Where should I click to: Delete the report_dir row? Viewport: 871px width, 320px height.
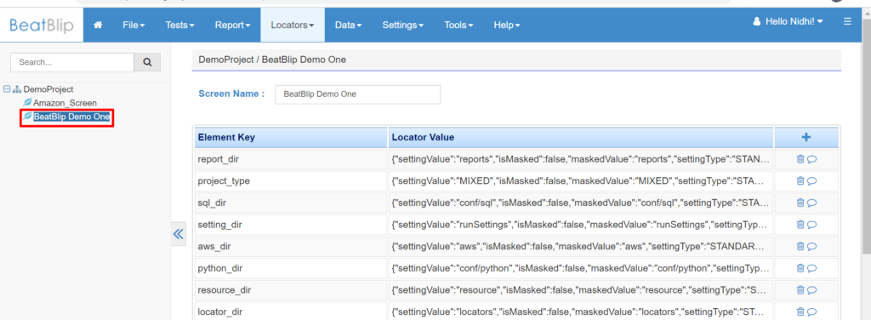click(800, 159)
